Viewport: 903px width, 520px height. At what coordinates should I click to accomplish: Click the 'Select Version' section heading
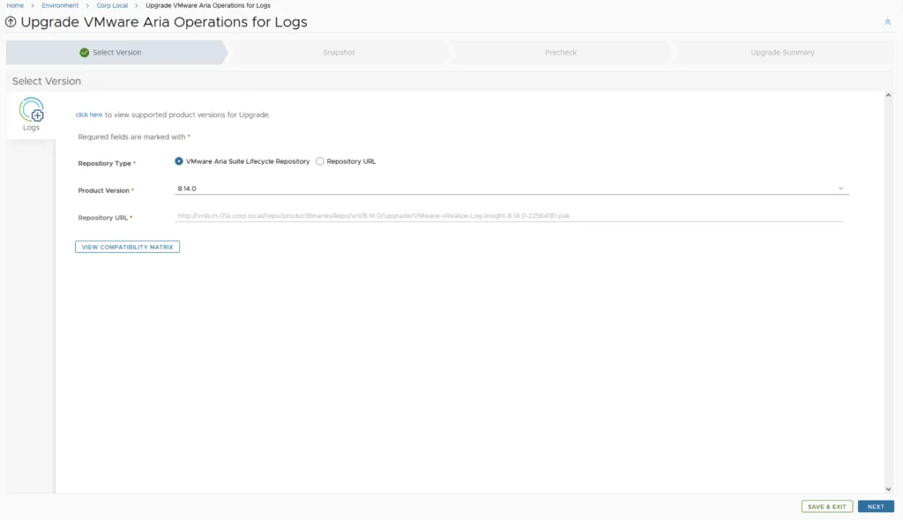coord(47,81)
